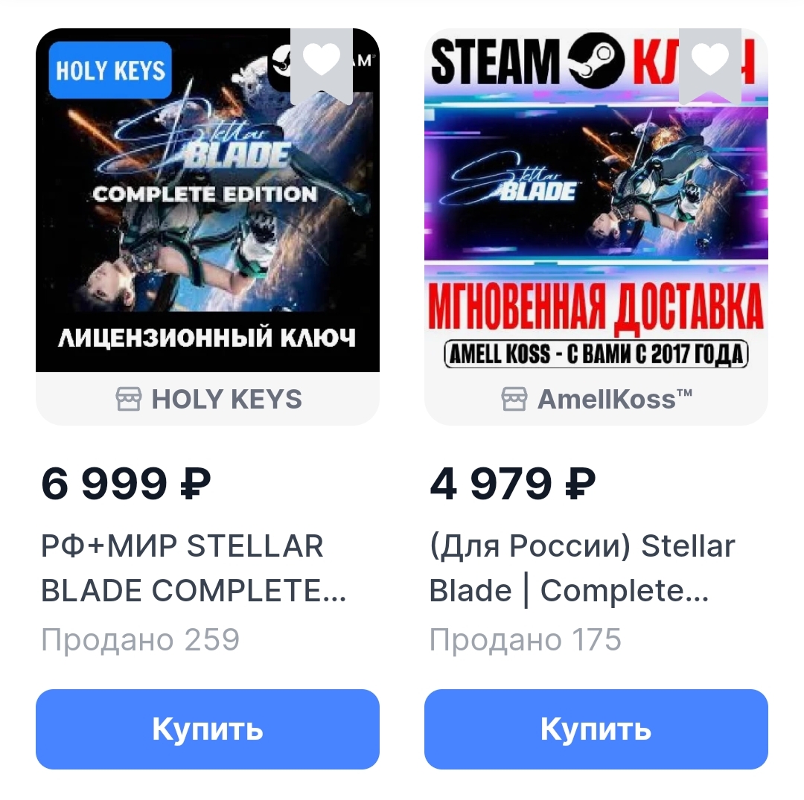Buy the 6 999 ₽ Stellar Blade key
The image size is (804, 800).
coord(208,729)
